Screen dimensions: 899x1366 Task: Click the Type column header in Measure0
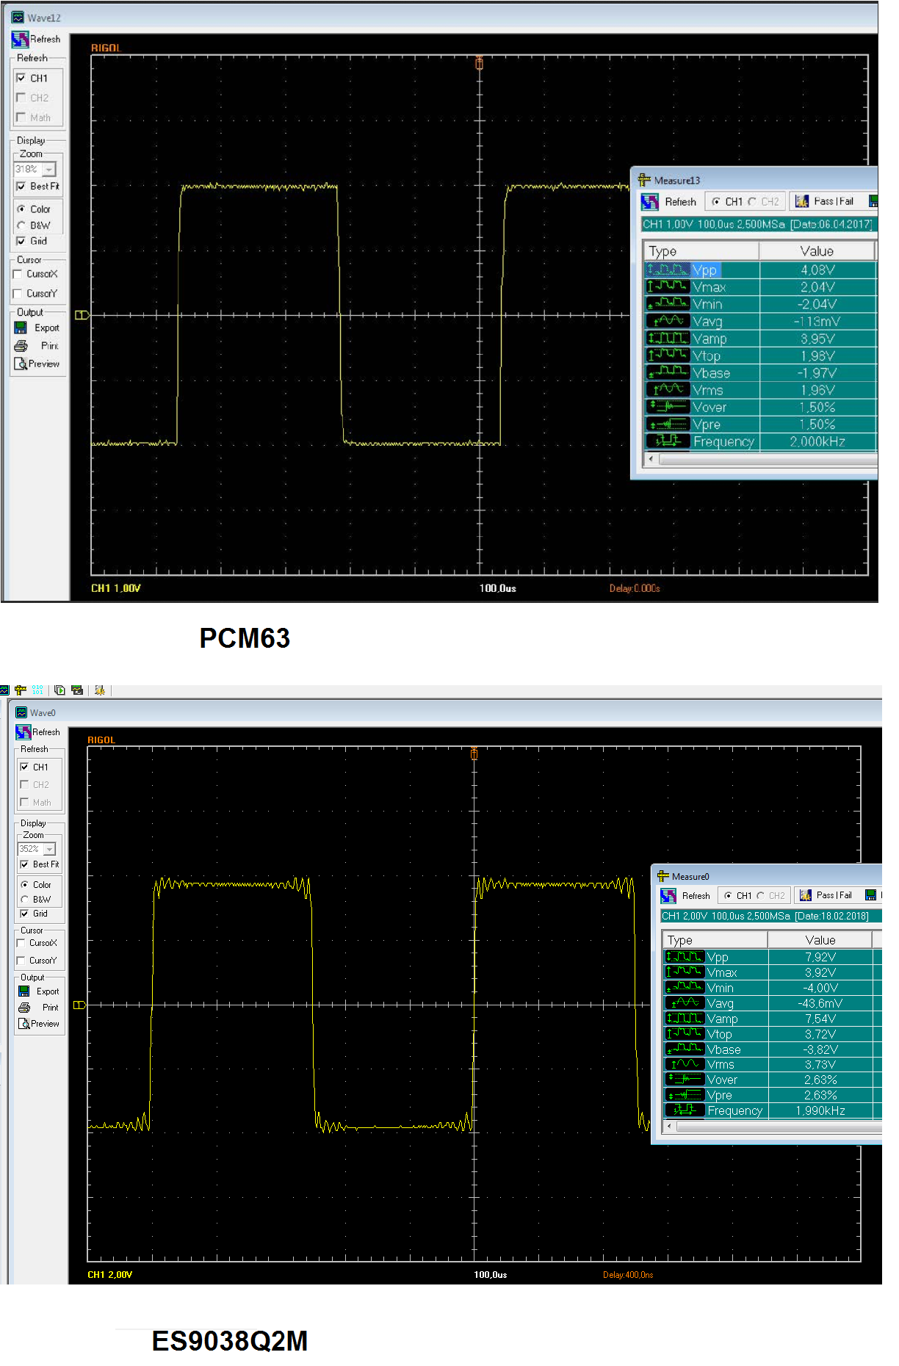(715, 940)
